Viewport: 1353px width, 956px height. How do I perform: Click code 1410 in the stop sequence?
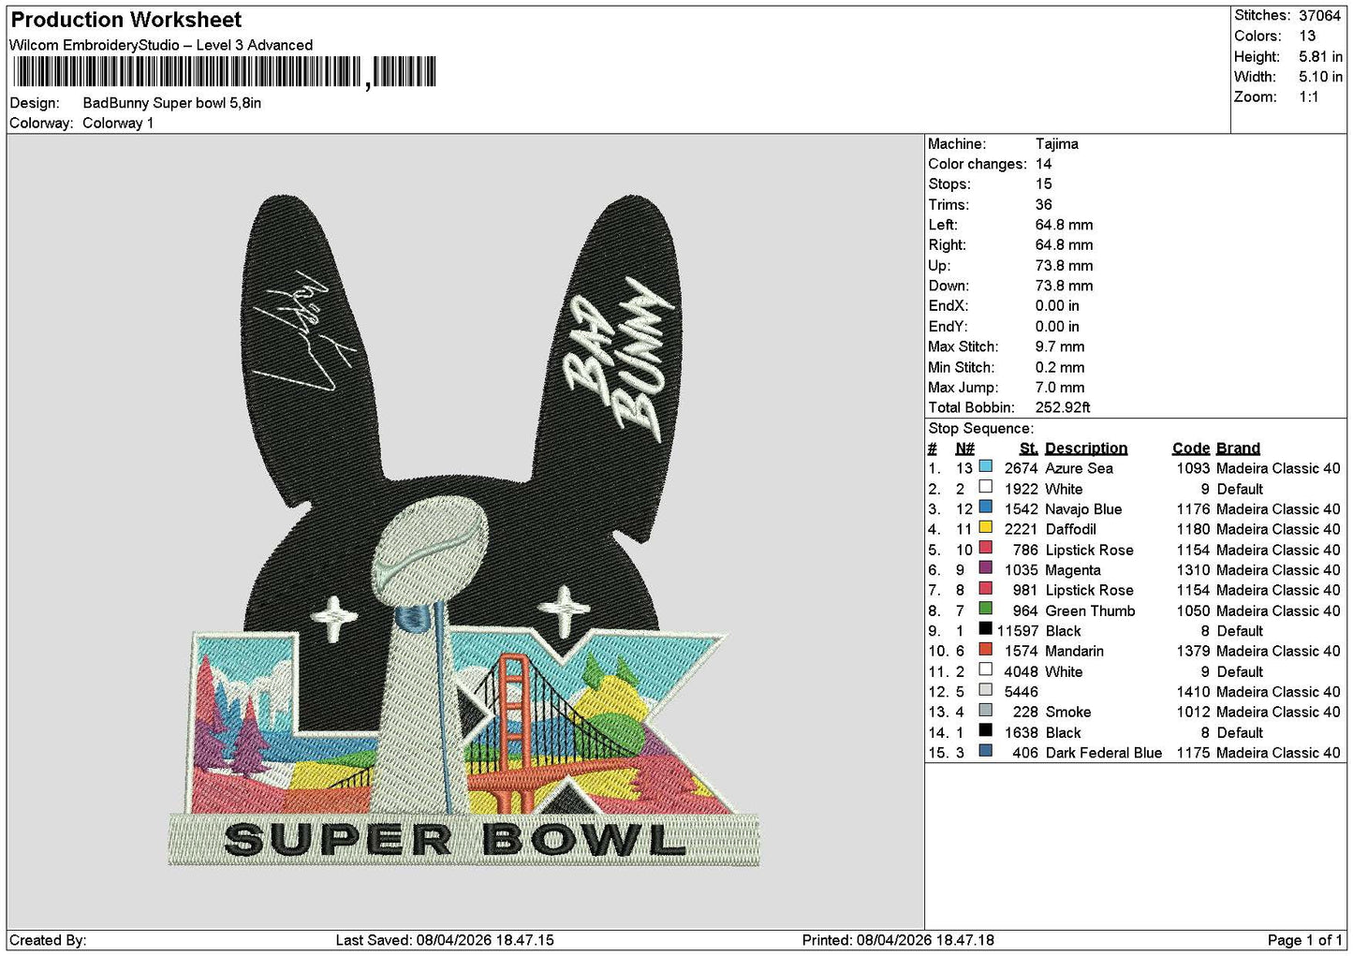click(1194, 692)
